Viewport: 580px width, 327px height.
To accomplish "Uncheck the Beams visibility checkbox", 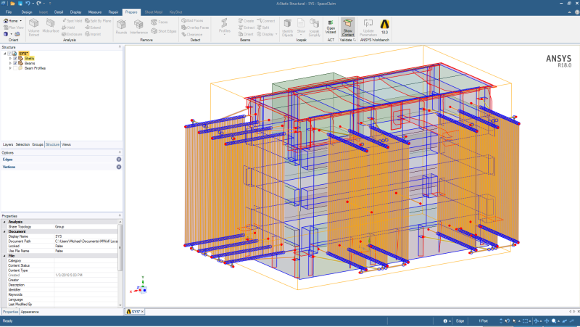I will tap(15, 63).
